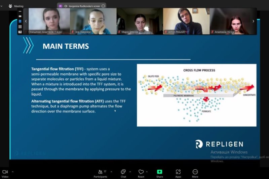Viewport: 269px width, 179px height.
Task: Select Онищенко Анастасія video thumbnail
Action: coord(49,21)
